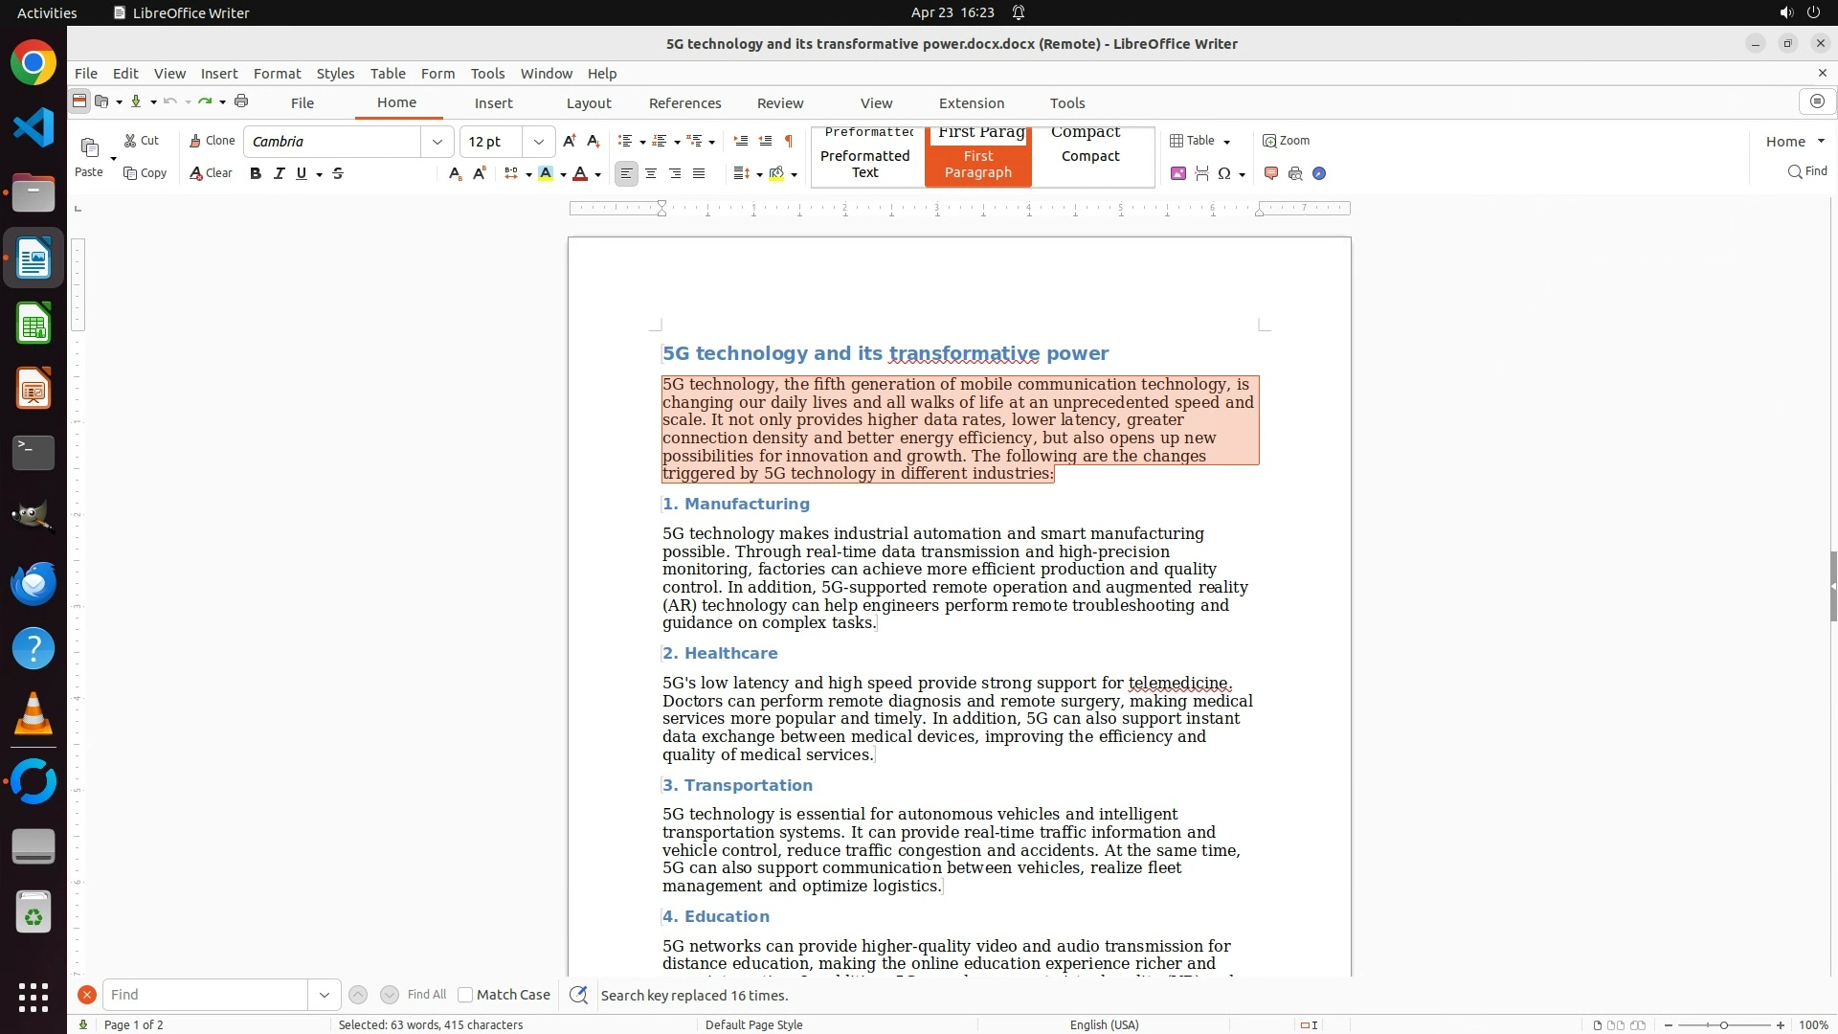Screen dimensions: 1838x1034
Task: Switch to the References tab
Action: [684, 102]
